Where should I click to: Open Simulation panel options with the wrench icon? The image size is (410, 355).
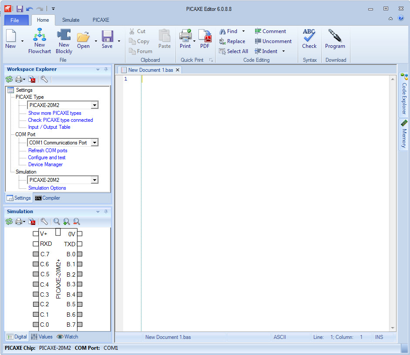(44, 221)
